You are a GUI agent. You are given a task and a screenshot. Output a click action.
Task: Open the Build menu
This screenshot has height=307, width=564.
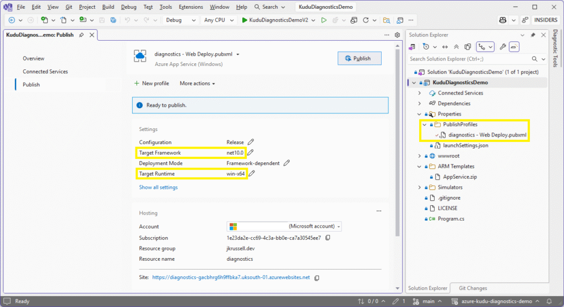click(108, 7)
